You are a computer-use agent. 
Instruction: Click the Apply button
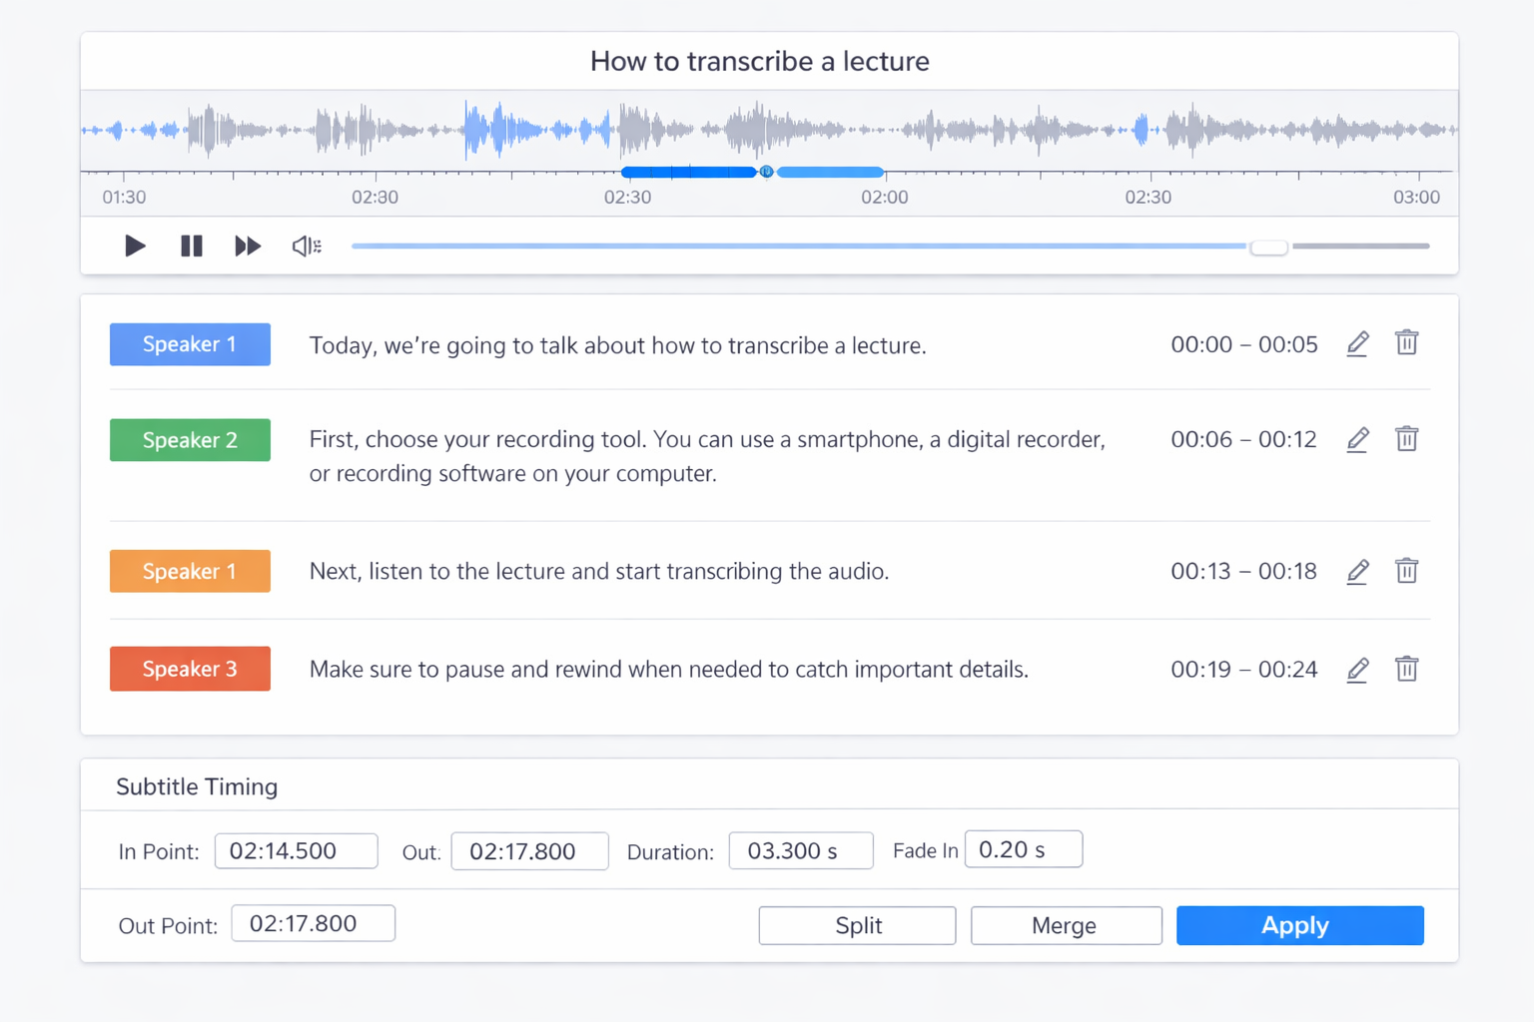point(1298,925)
